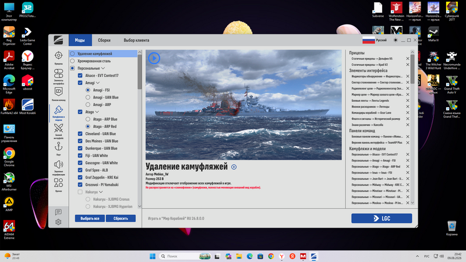Click the Сбросить button
This screenshot has height=262, width=466.
(x=121, y=218)
